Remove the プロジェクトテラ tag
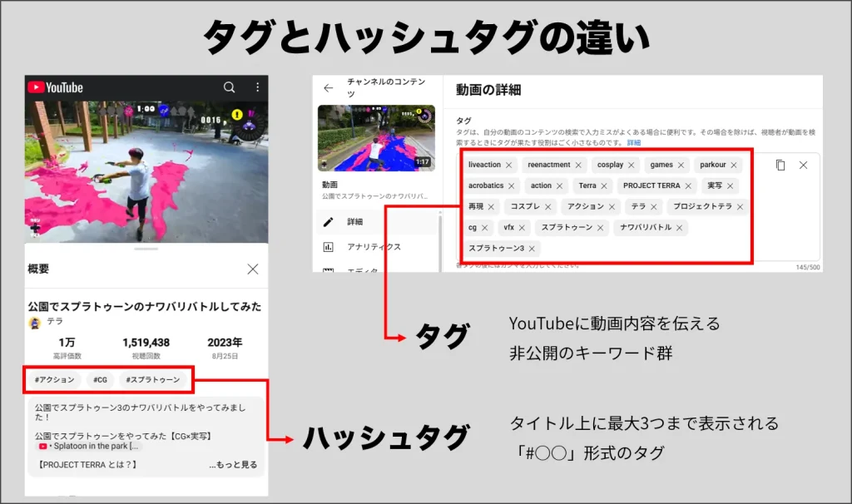The height and width of the screenshot is (504, 852). tap(740, 207)
